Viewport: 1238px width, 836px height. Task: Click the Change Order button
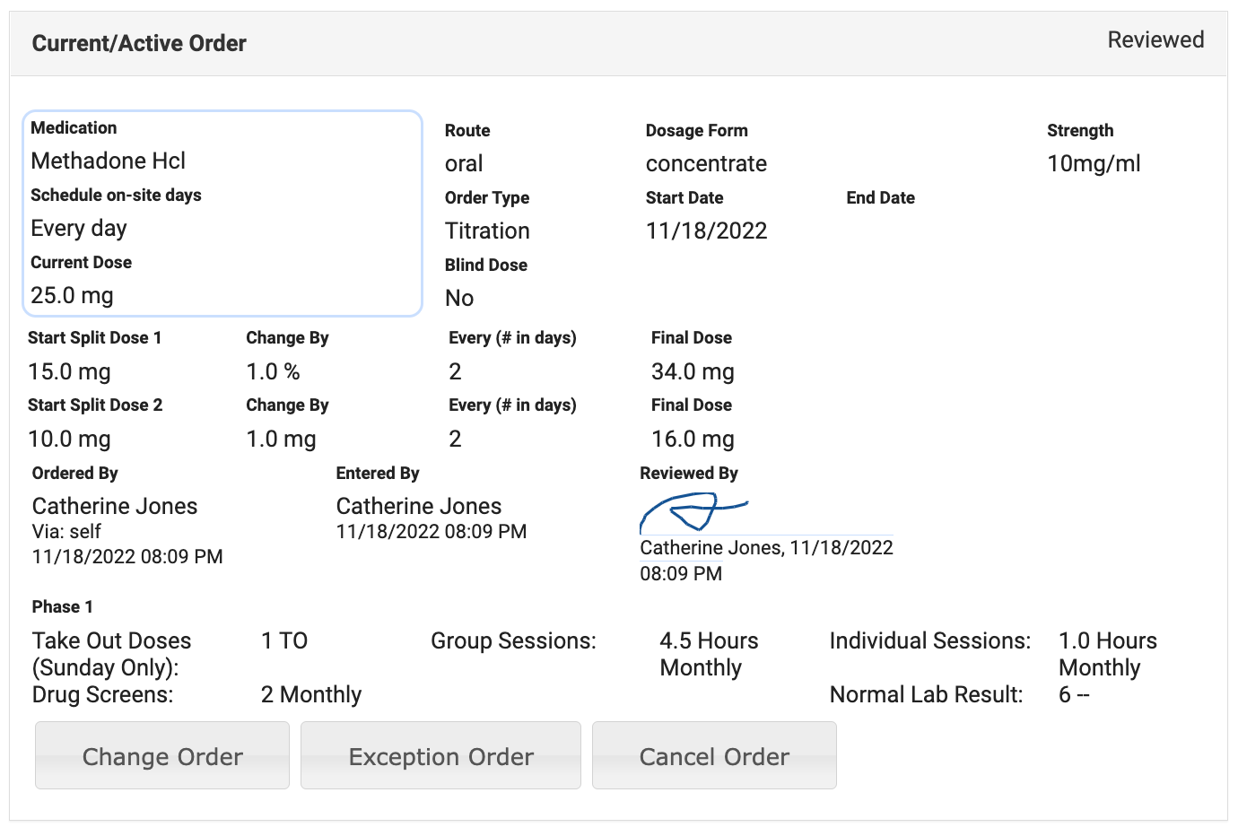[161, 756]
